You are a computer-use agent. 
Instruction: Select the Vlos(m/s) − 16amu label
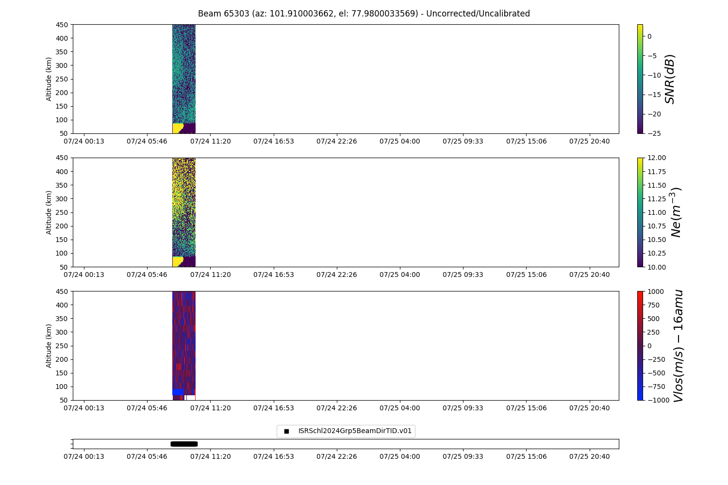click(678, 346)
